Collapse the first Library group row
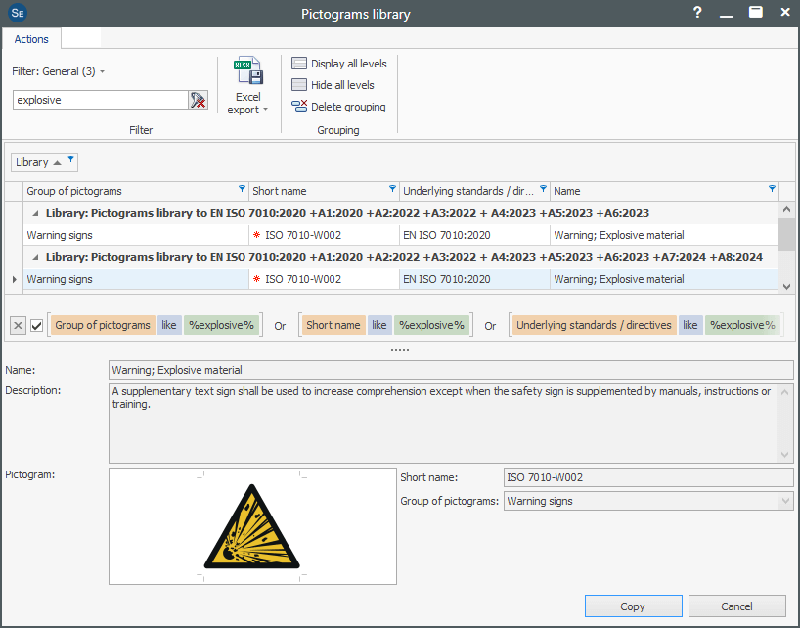This screenshot has height=628, width=800. click(x=36, y=213)
